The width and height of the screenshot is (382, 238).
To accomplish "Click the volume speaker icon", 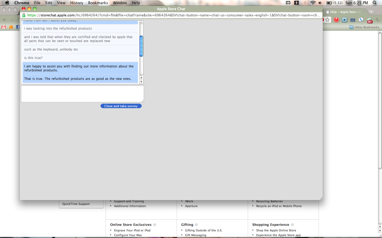I will [320, 3].
